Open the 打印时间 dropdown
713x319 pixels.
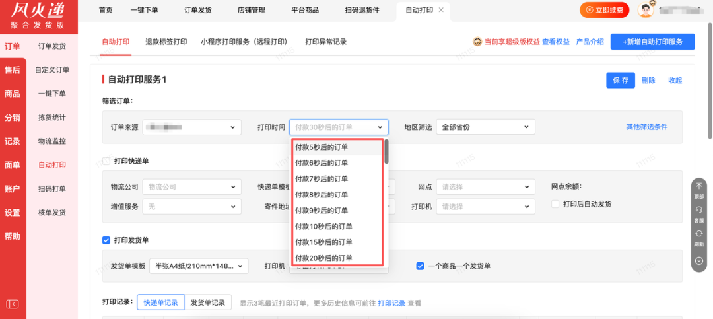(339, 127)
